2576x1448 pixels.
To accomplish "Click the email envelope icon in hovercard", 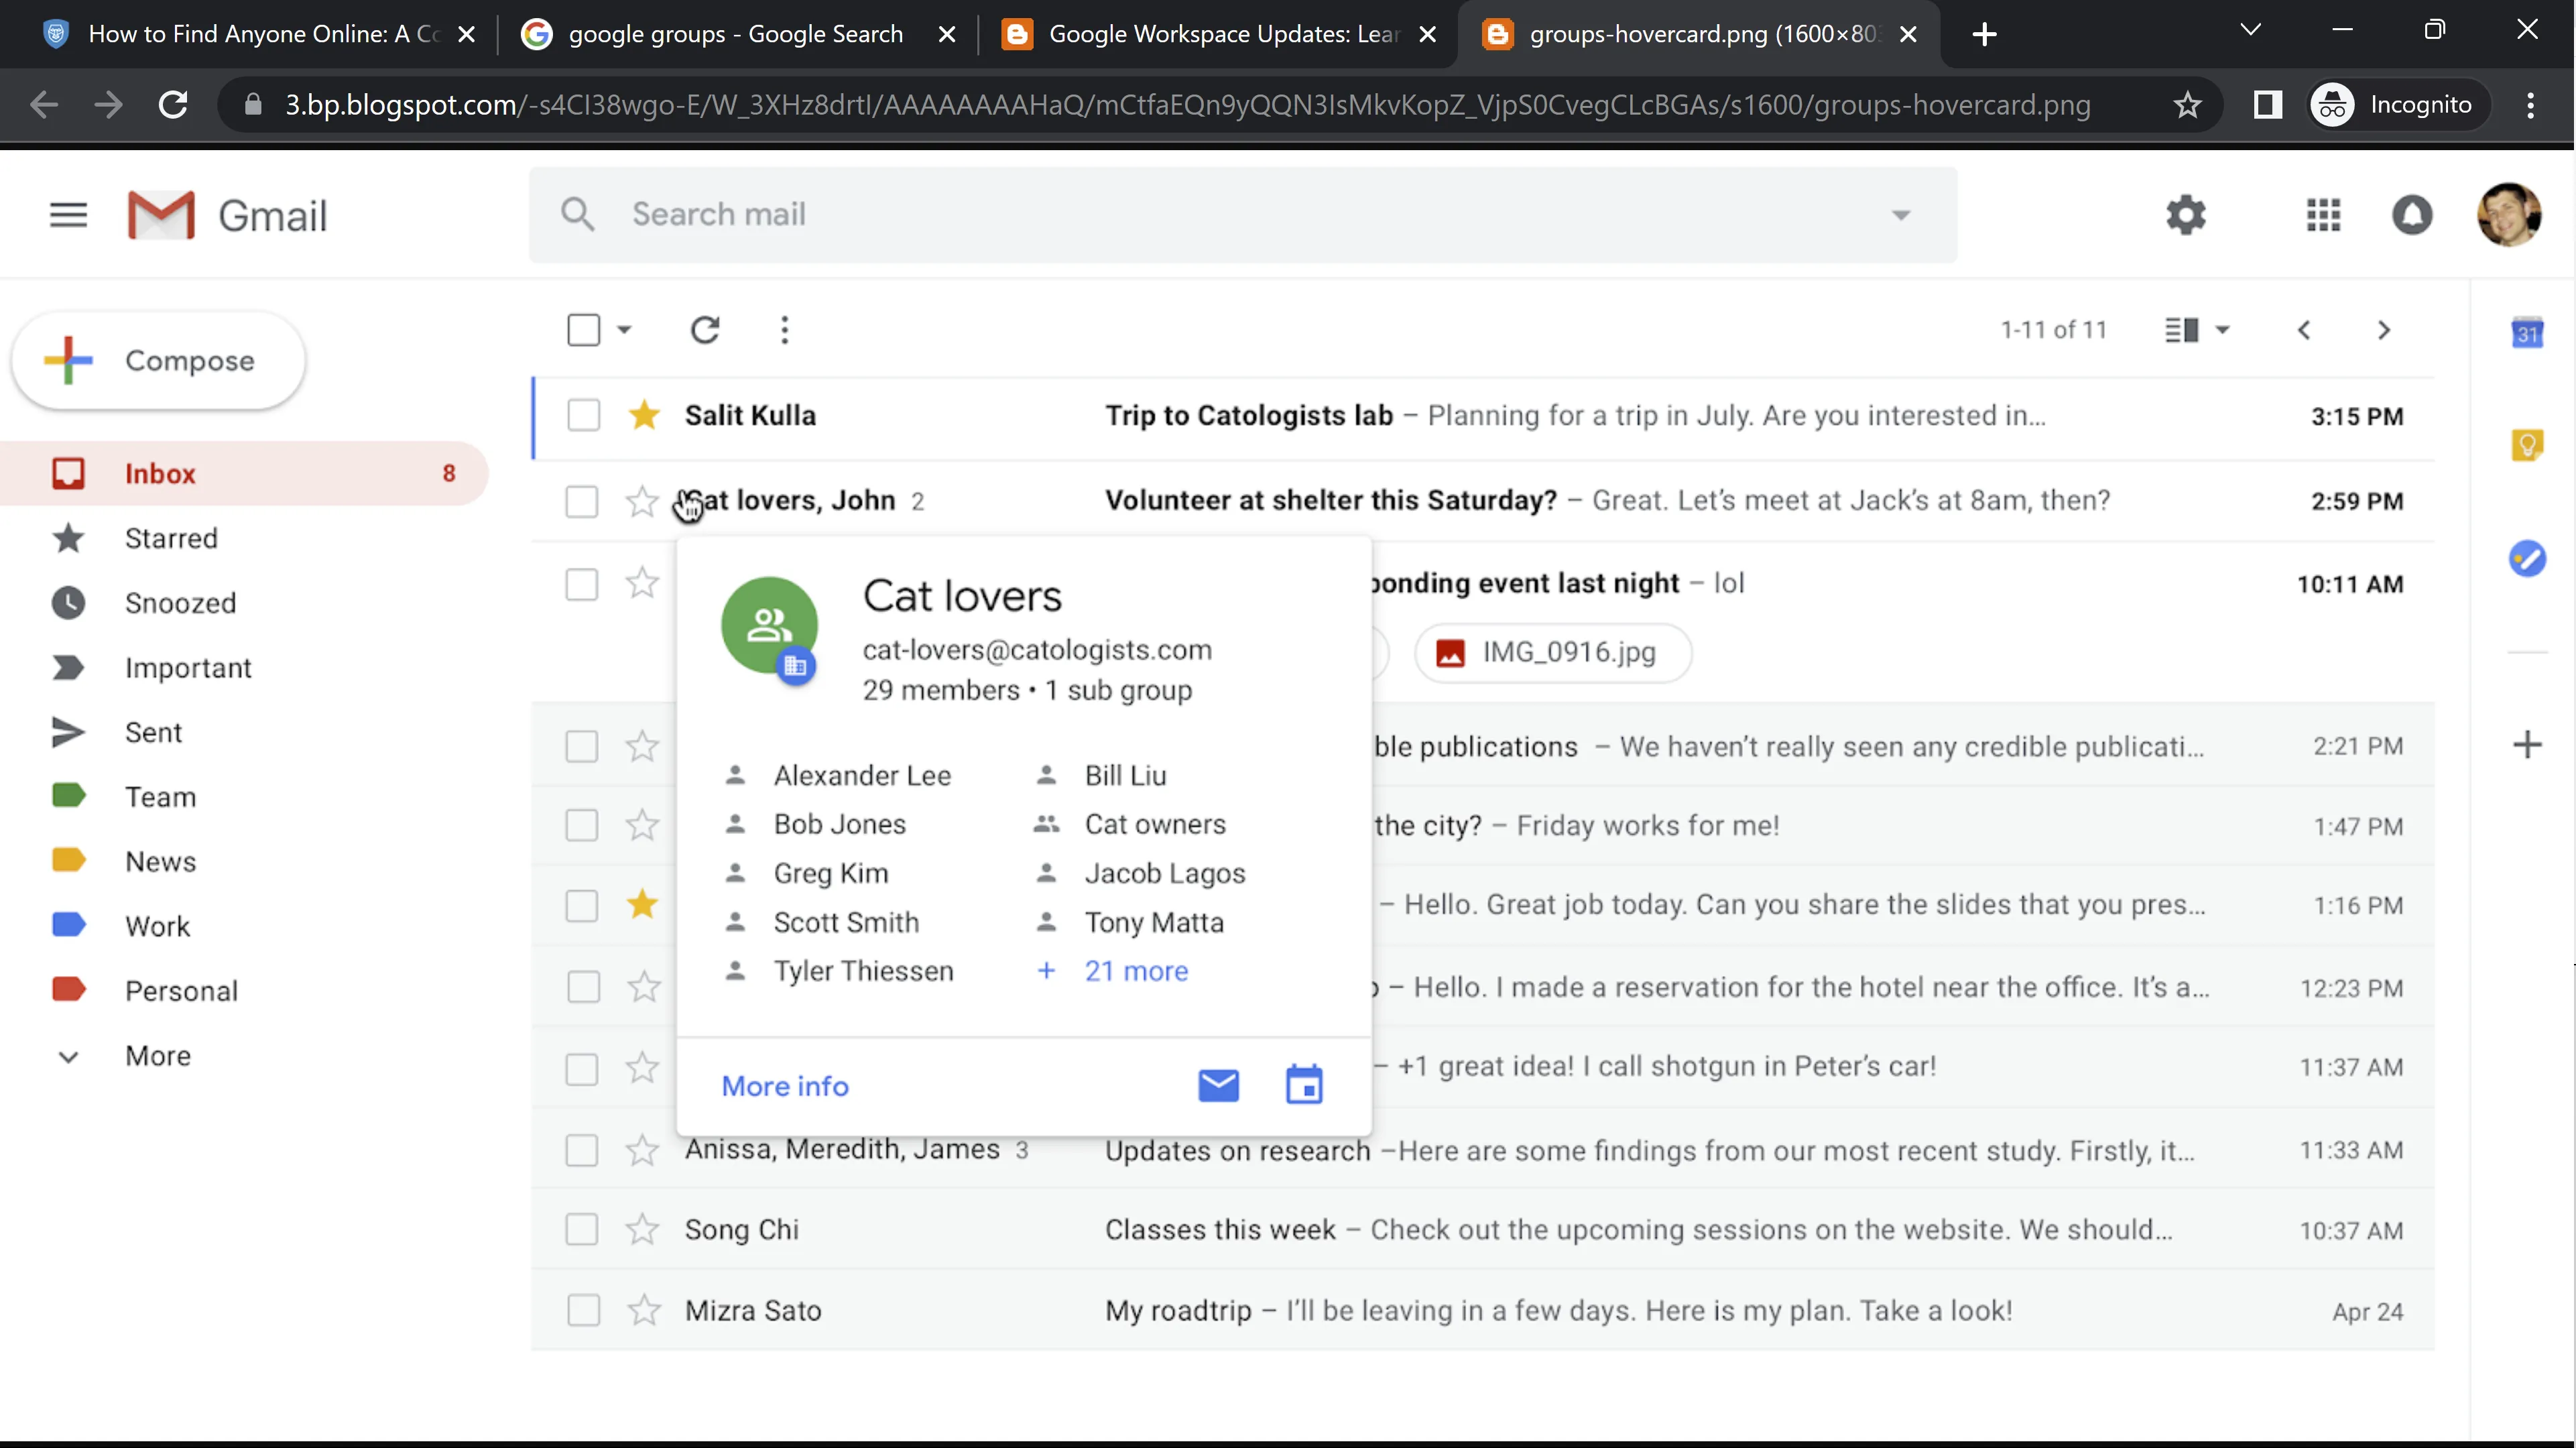I will [1218, 1085].
